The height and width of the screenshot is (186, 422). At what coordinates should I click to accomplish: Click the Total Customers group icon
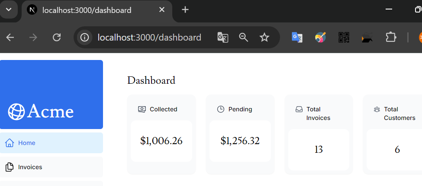tap(377, 109)
